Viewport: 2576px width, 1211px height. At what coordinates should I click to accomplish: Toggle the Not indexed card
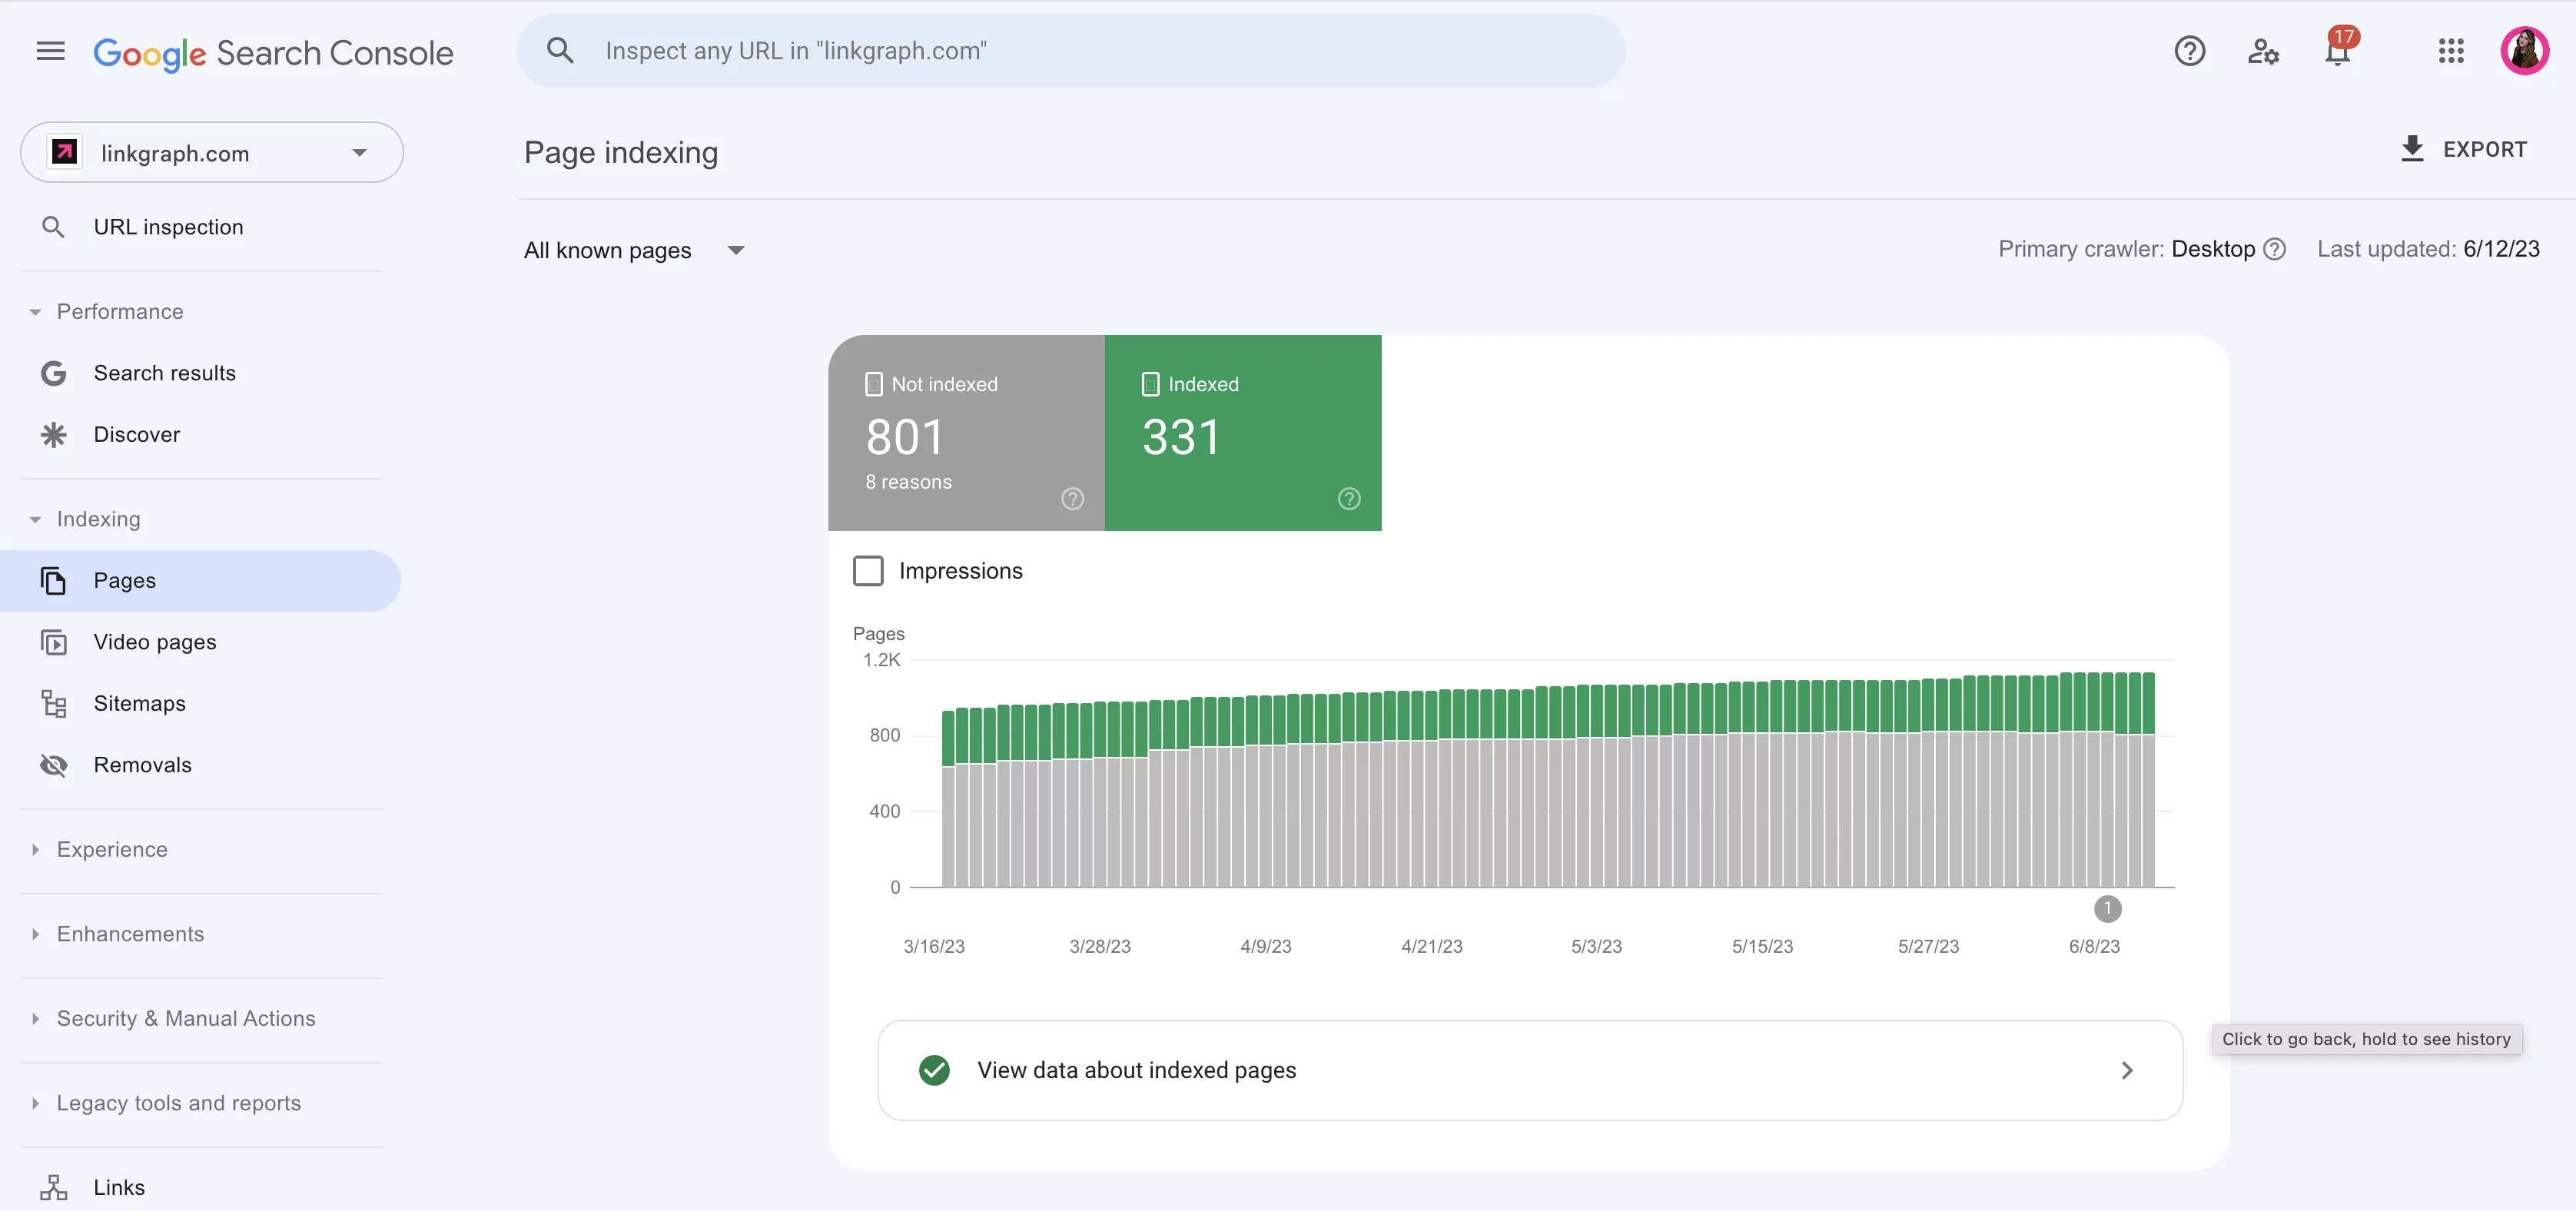point(965,432)
